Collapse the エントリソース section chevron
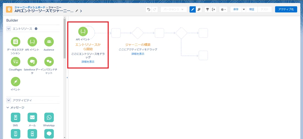303x139 pixels. tap(9, 29)
